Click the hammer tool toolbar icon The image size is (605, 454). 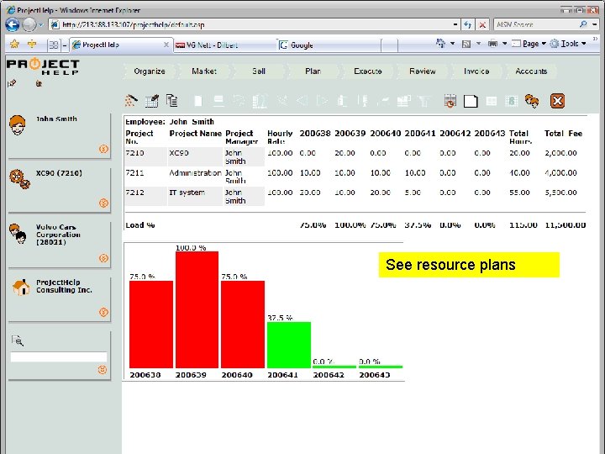pyautogui.click(x=131, y=101)
